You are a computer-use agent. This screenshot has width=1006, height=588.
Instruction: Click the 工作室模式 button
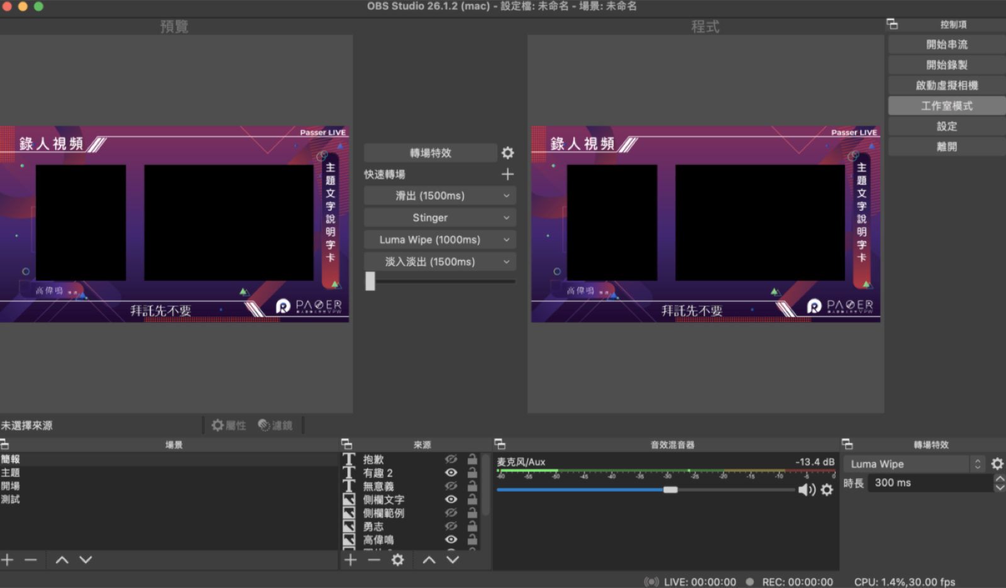tap(946, 106)
